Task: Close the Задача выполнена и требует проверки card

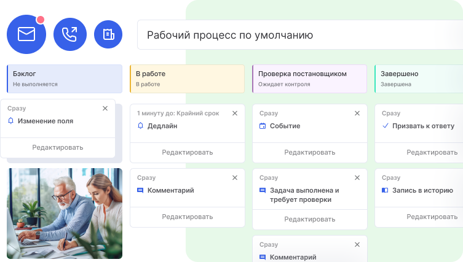Action: click(357, 177)
